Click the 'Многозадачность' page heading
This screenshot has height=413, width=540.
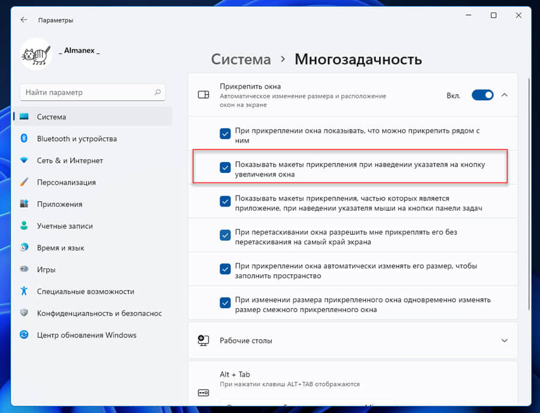[358, 59]
